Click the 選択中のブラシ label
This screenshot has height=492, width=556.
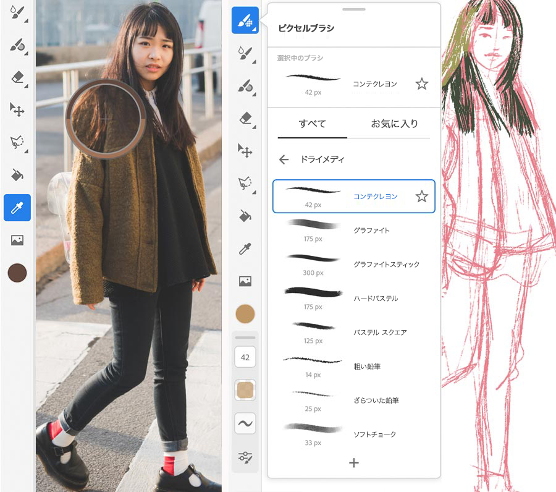click(x=300, y=58)
